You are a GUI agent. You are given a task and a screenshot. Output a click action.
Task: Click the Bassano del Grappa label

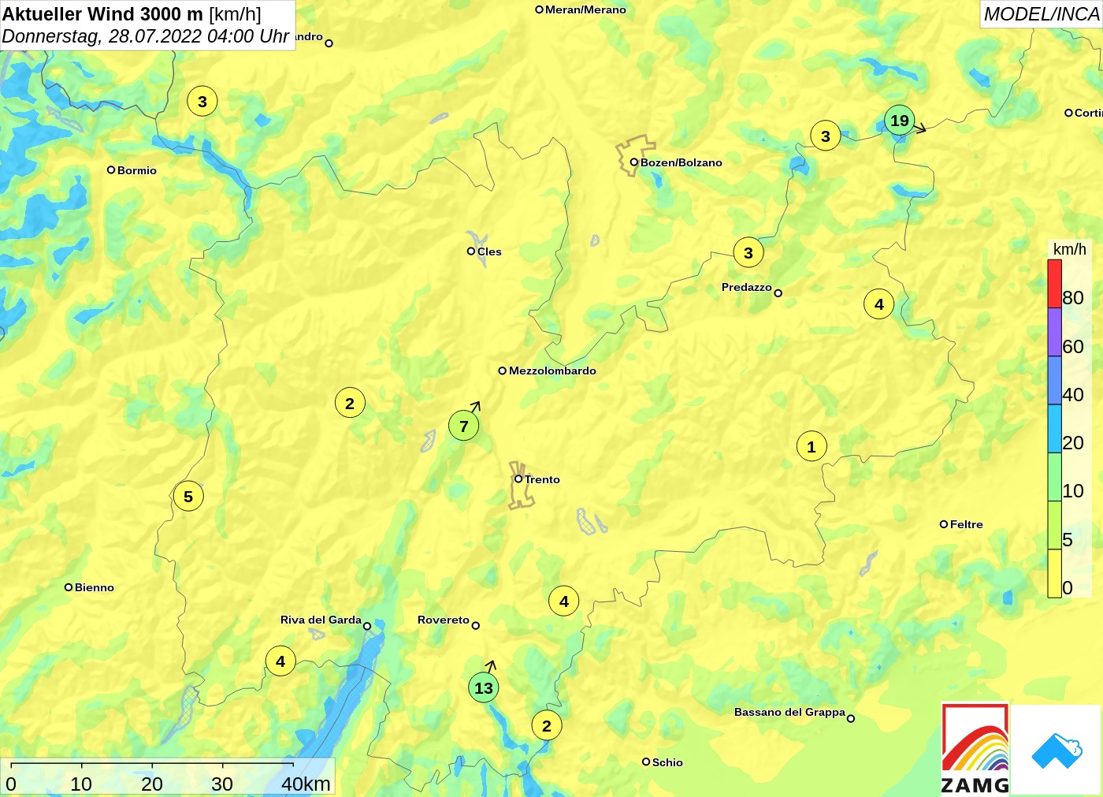tap(789, 712)
